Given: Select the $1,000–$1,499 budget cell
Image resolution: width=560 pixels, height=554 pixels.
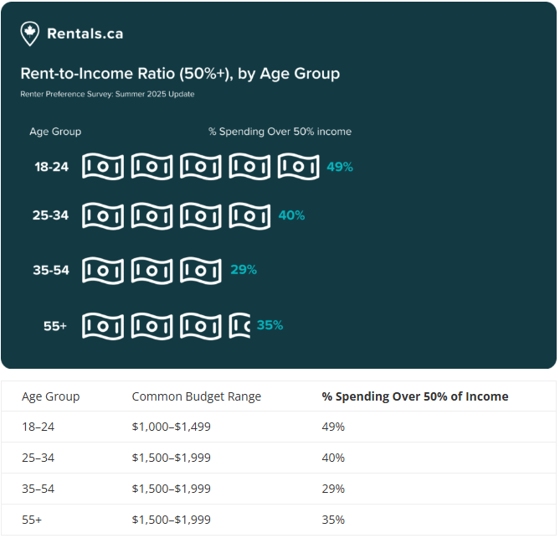Looking at the screenshot, I should (x=172, y=427).
